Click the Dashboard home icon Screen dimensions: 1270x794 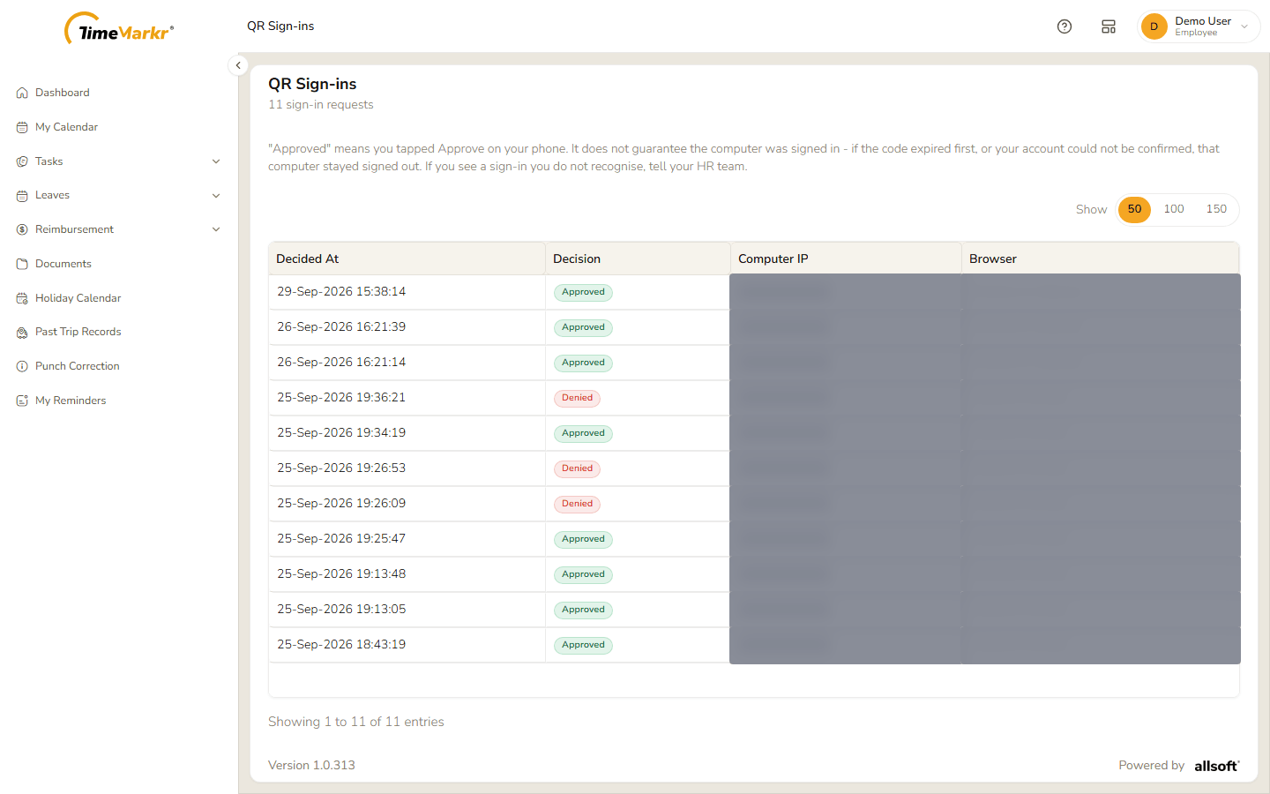pos(22,93)
